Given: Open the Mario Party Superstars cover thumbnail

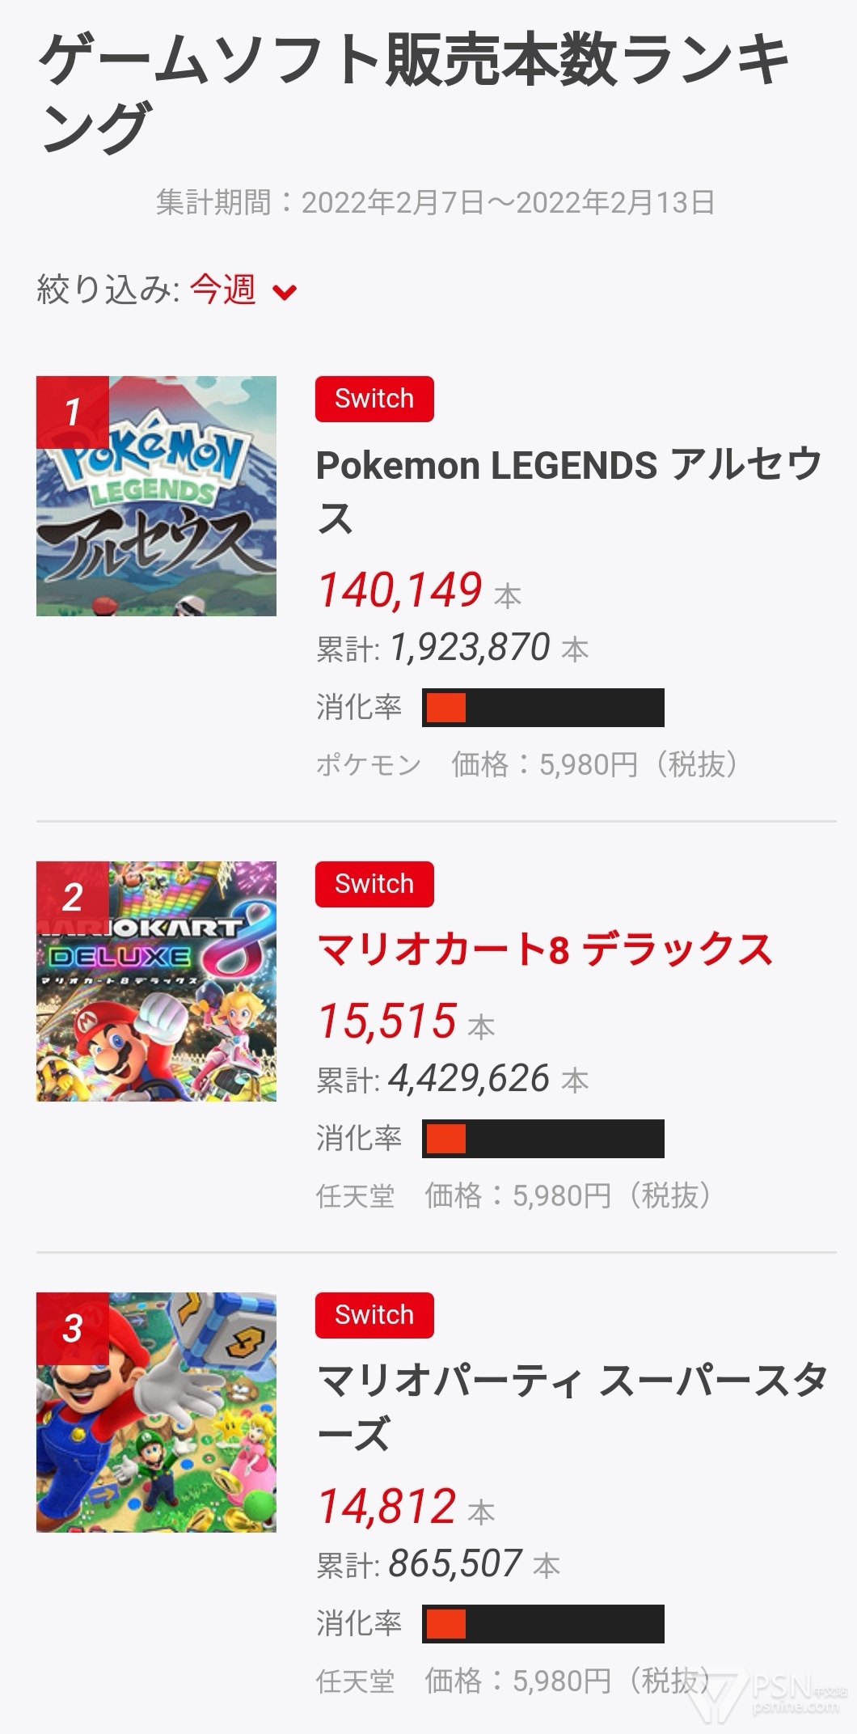Looking at the screenshot, I should [156, 1411].
